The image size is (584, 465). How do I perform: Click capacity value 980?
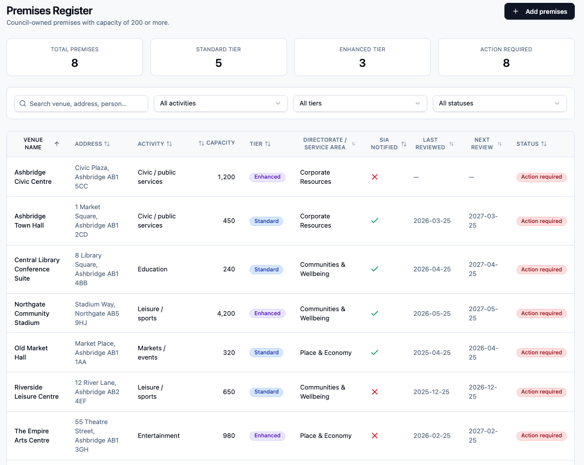click(229, 436)
